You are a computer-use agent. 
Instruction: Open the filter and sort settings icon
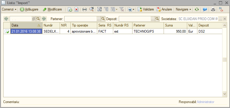click(x=100, y=10)
